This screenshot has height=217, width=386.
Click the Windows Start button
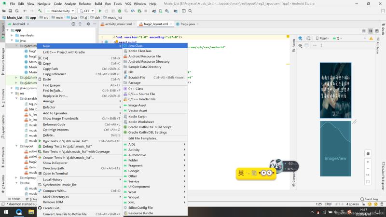6,212
